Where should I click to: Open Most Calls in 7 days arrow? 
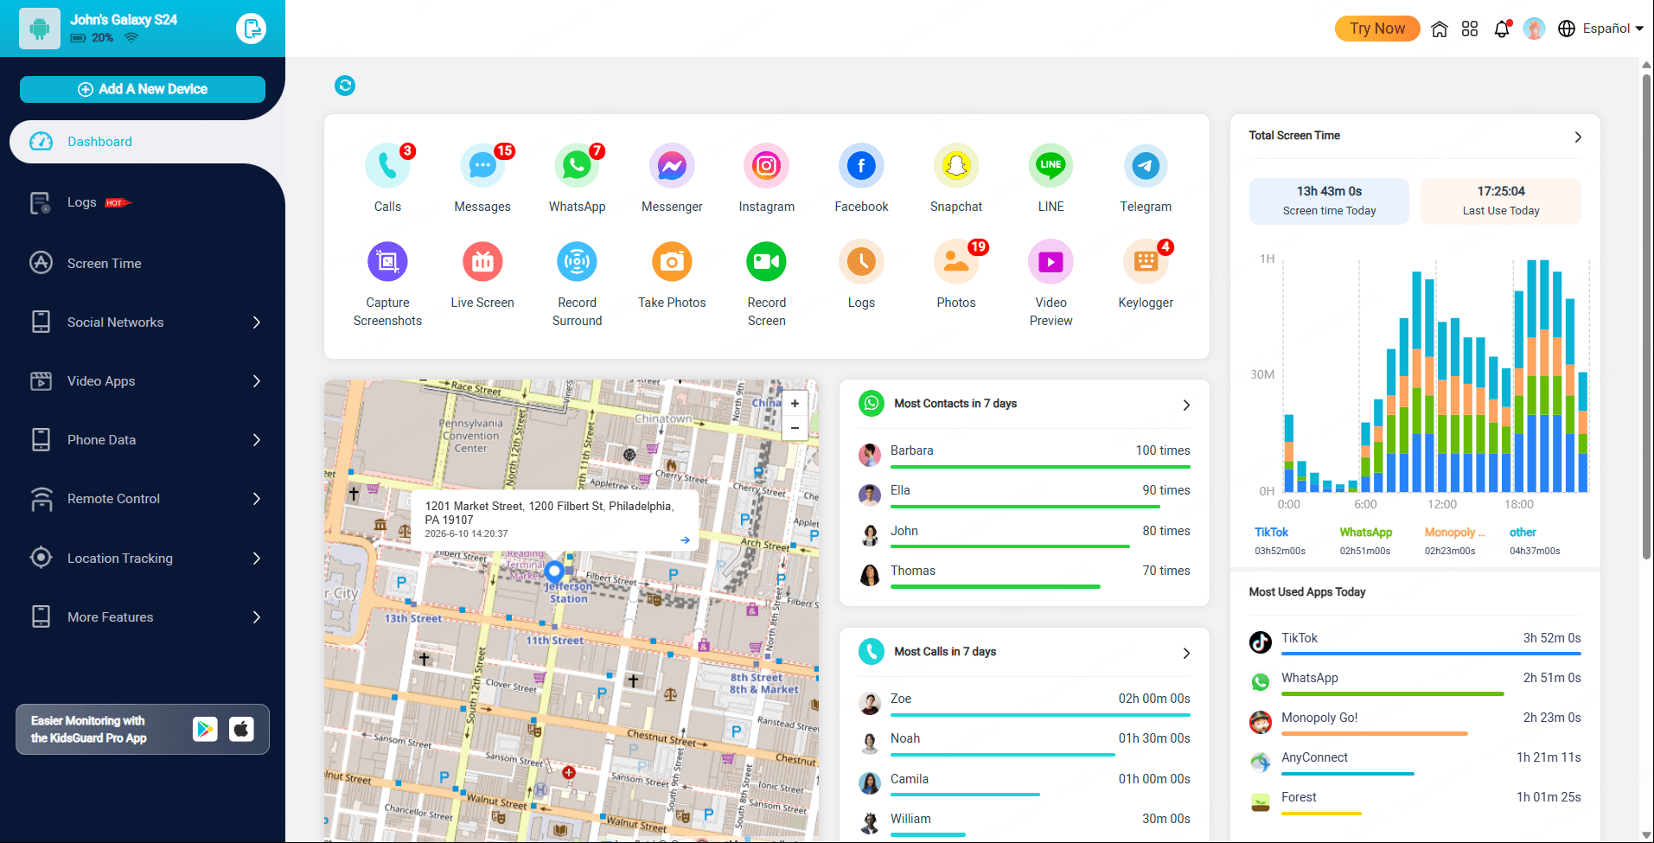(1186, 654)
